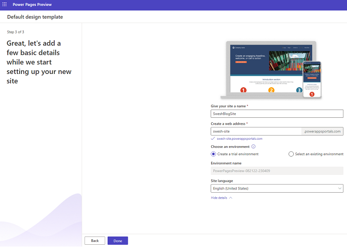Click the Default design template heading
The height and width of the screenshot is (247, 347).
pos(35,17)
